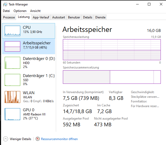
Task: Open the Dienste tab
Action: [101, 17]
